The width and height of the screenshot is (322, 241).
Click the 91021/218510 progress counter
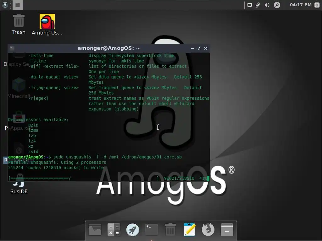(179, 178)
